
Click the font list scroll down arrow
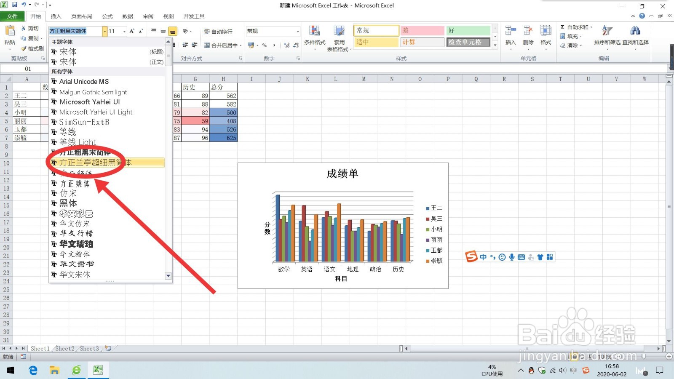pyautogui.click(x=168, y=276)
